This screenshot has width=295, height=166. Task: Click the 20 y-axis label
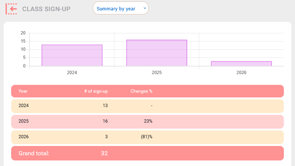[x=23, y=33]
